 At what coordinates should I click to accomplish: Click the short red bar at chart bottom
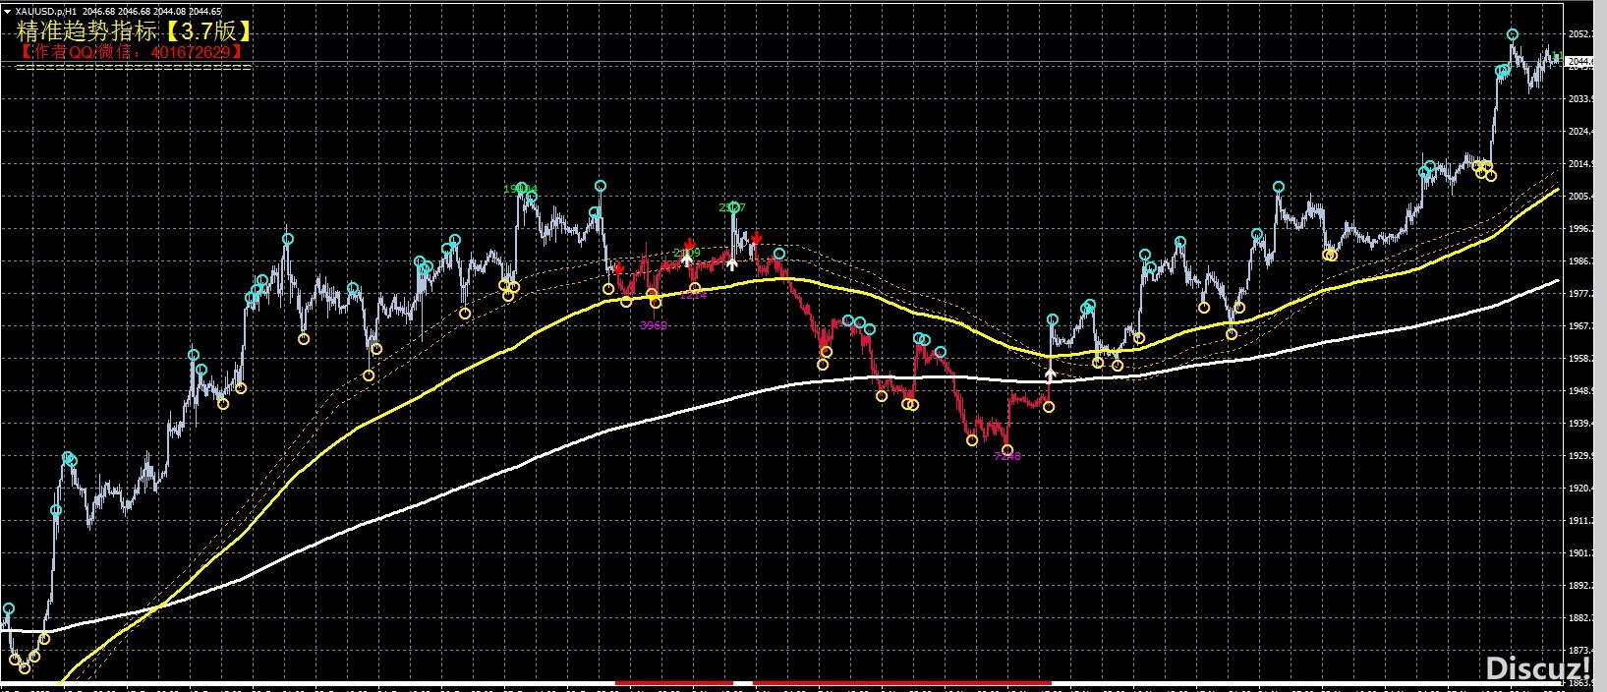coord(674,682)
